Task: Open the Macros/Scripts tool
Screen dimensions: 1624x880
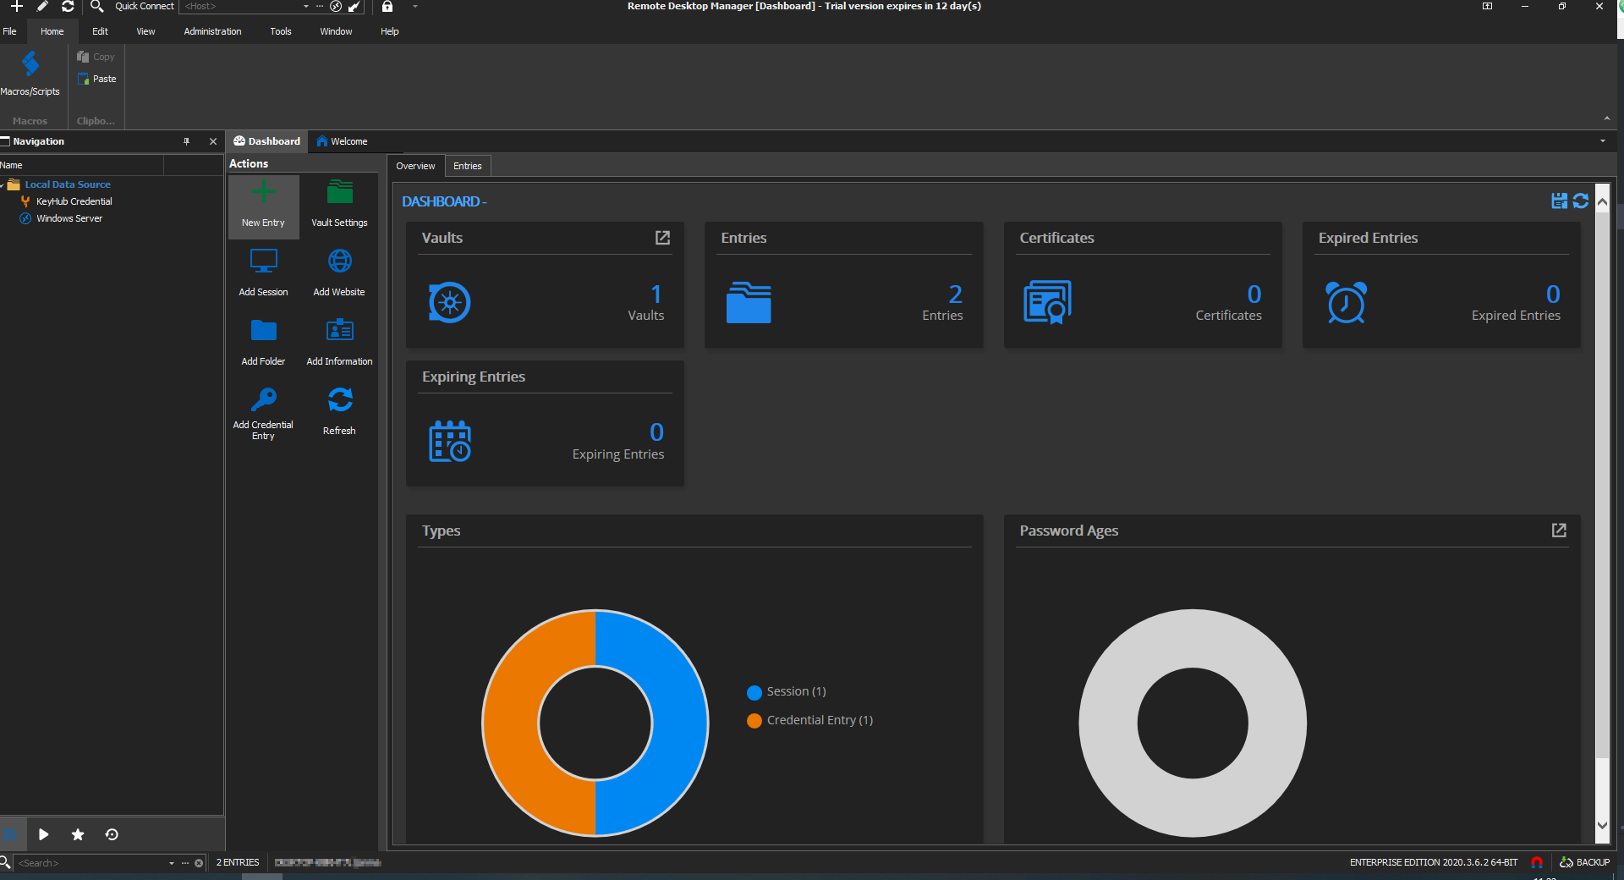Action: [x=30, y=74]
